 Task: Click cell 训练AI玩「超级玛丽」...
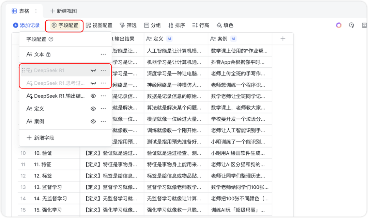pos(240,210)
